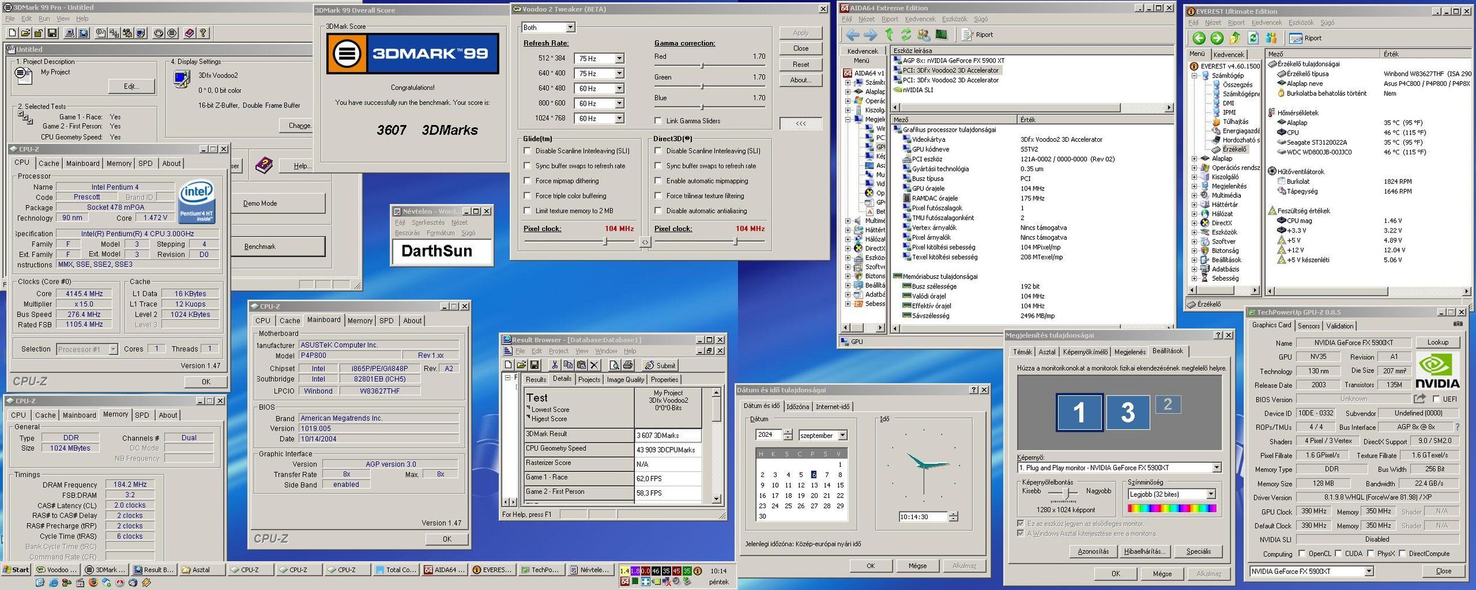This screenshot has width=1476, height=590.
Task: Click help book icon in 3DMark main panel
Action: click(x=264, y=165)
